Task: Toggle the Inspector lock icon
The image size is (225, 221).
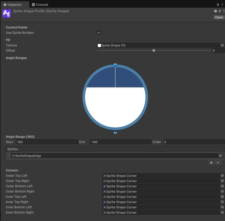Action: pos(218,4)
